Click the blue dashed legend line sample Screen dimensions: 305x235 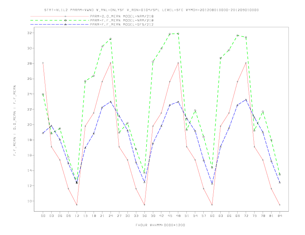pyautogui.click(x=60, y=25)
